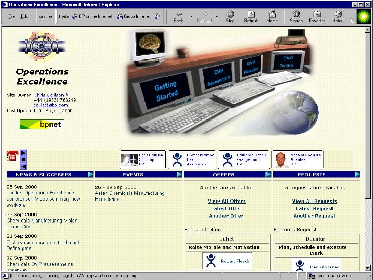Click the Joliet featured offer heading
This screenshot has height=280, width=373.
point(227,239)
